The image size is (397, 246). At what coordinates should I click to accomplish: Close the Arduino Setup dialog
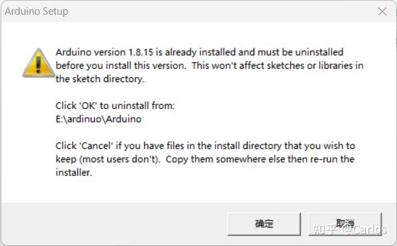pos(382,11)
